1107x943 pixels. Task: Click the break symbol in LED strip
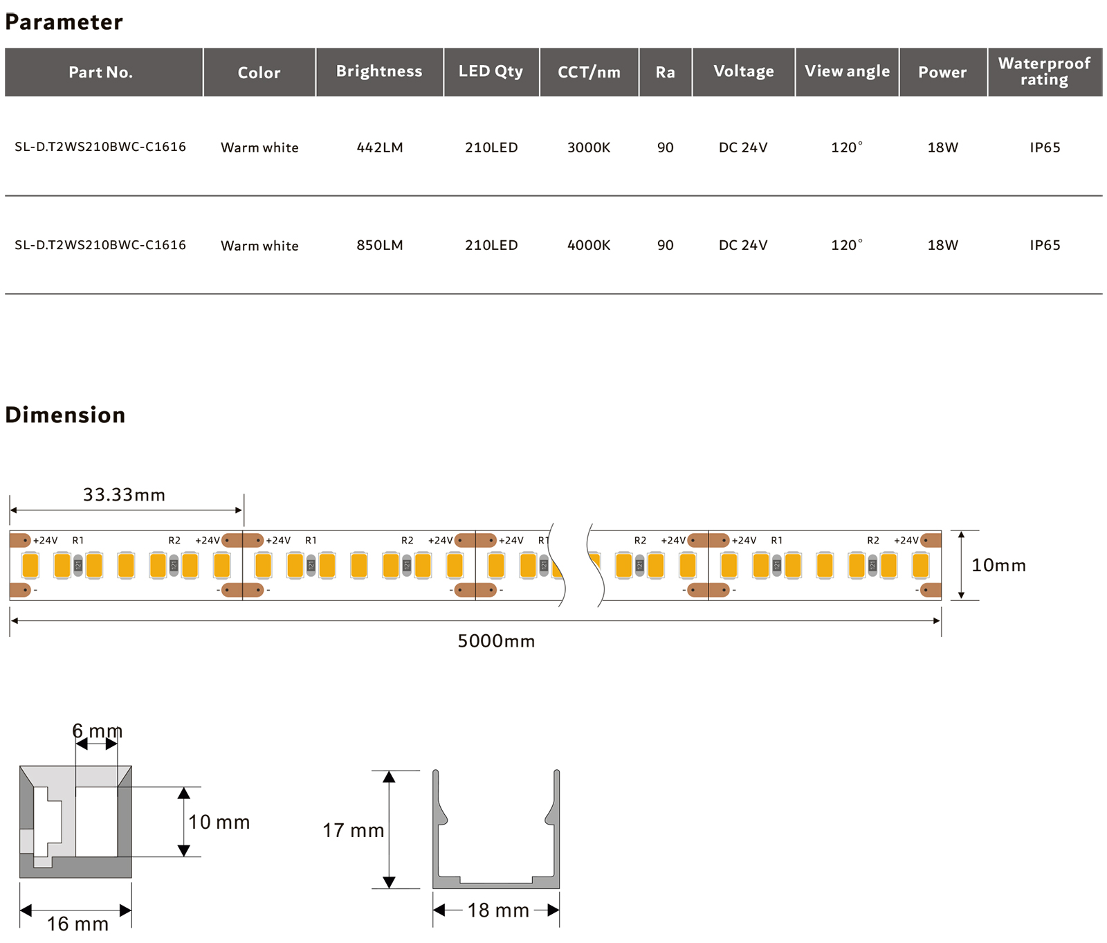[x=576, y=565]
